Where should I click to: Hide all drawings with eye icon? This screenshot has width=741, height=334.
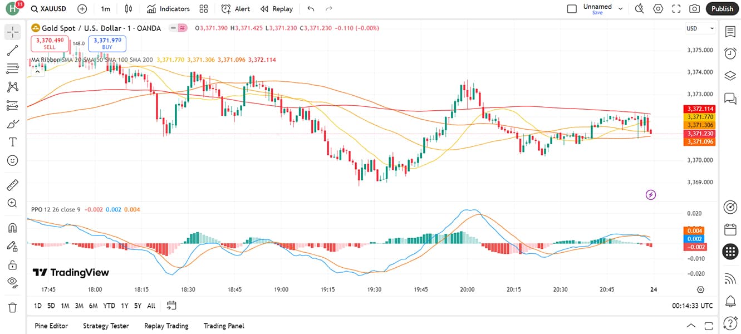coord(12,283)
